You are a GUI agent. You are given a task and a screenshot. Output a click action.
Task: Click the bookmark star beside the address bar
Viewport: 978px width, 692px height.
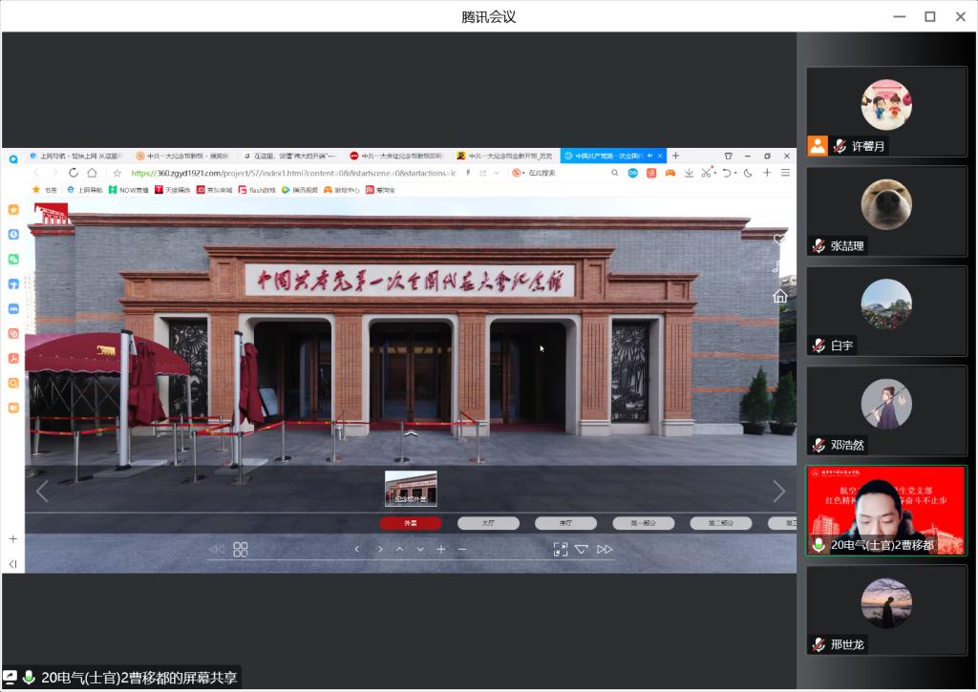[x=117, y=173]
